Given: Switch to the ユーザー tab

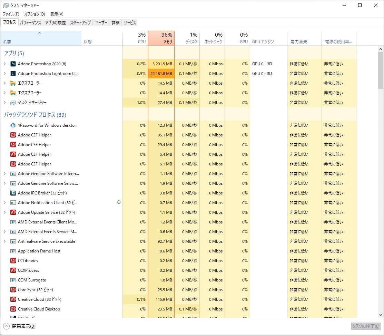Looking at the screenshot, I should click(101, 22).
